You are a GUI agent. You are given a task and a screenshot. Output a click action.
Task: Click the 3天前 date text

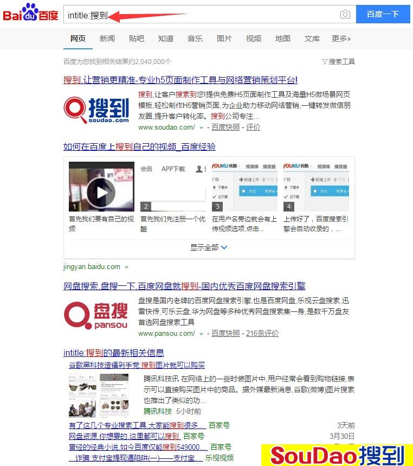click(346, 425)
